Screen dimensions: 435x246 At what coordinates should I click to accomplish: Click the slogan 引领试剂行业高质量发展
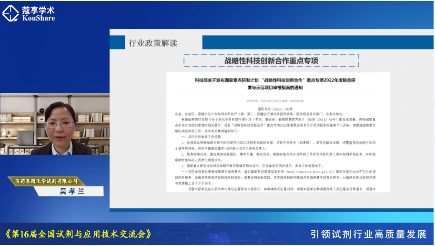pyautogui.click(x=368, y=234)
